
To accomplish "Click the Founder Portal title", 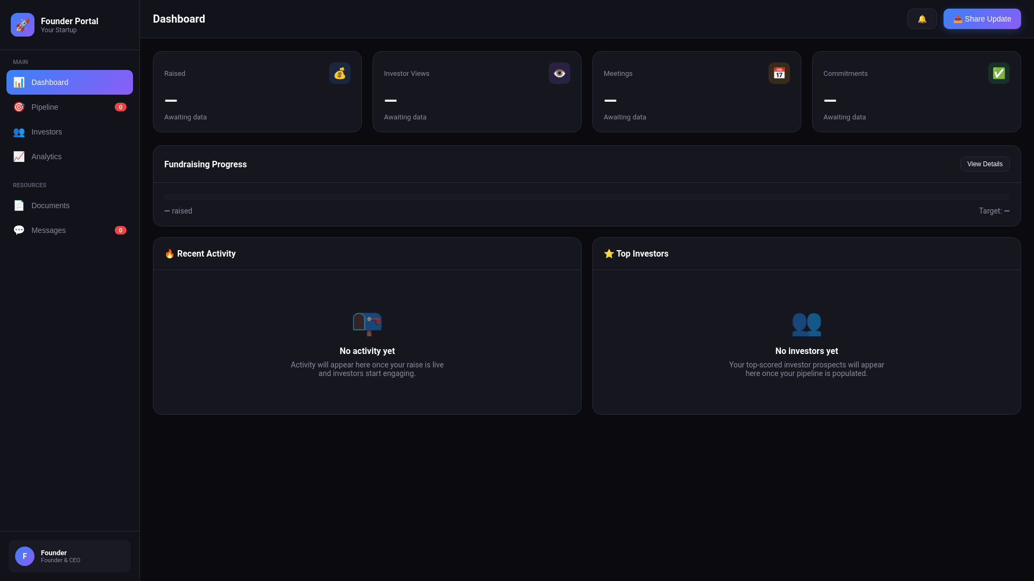I will tap(69, 21).
